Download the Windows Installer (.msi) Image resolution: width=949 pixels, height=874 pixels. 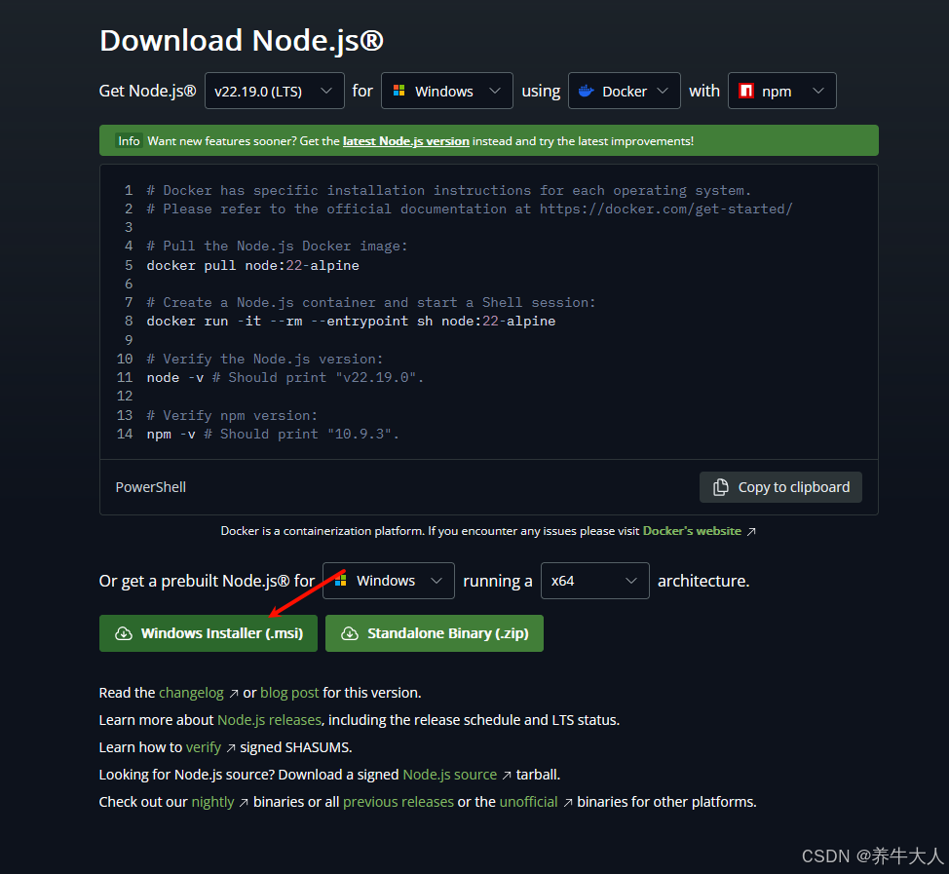click(209, 633)
